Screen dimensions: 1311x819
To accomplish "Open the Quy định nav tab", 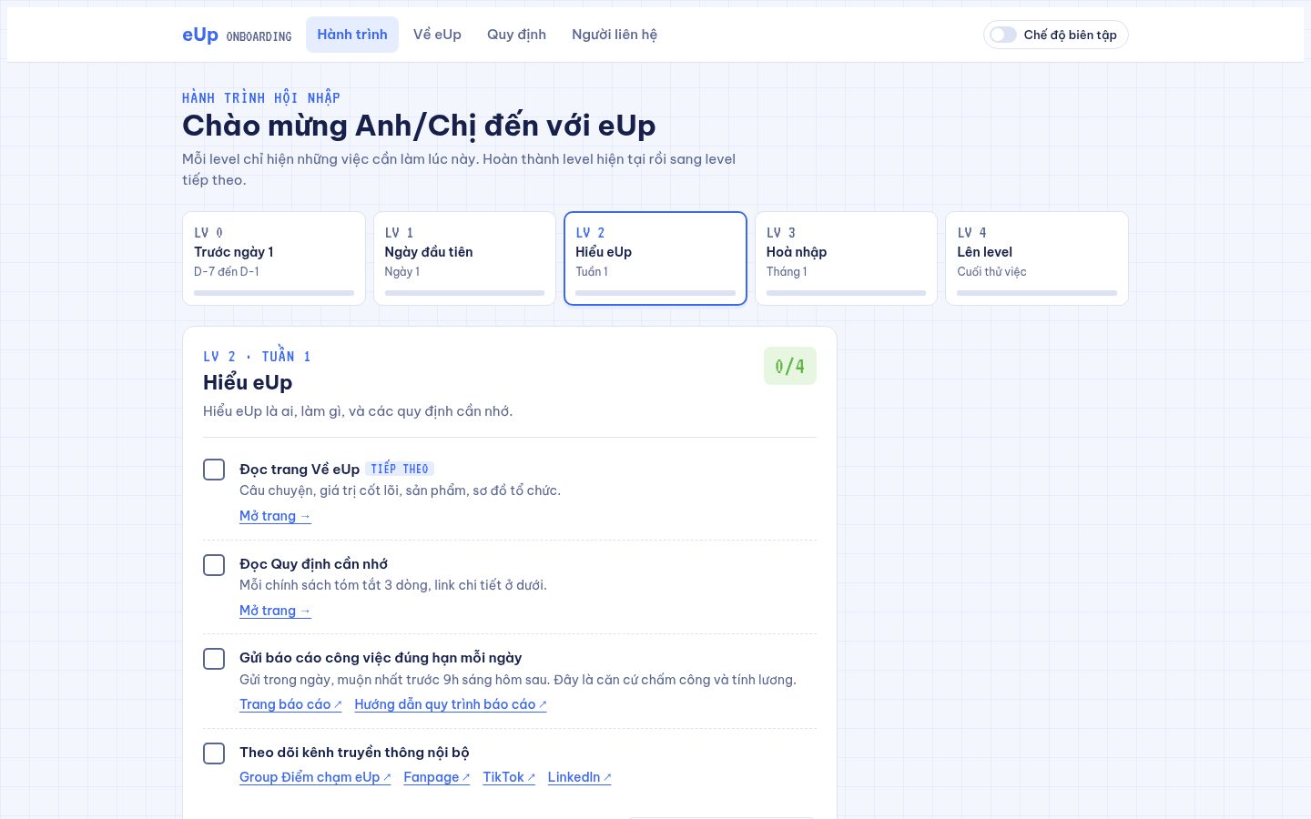I will pos(516,35).
